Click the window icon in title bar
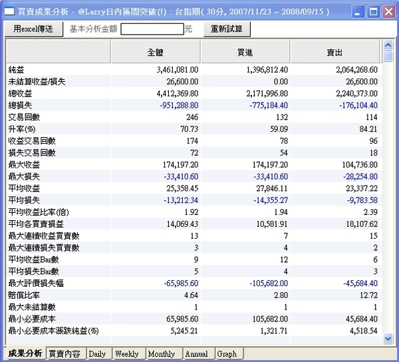Screen dimensions: 399x362 (x=9, y=11)
